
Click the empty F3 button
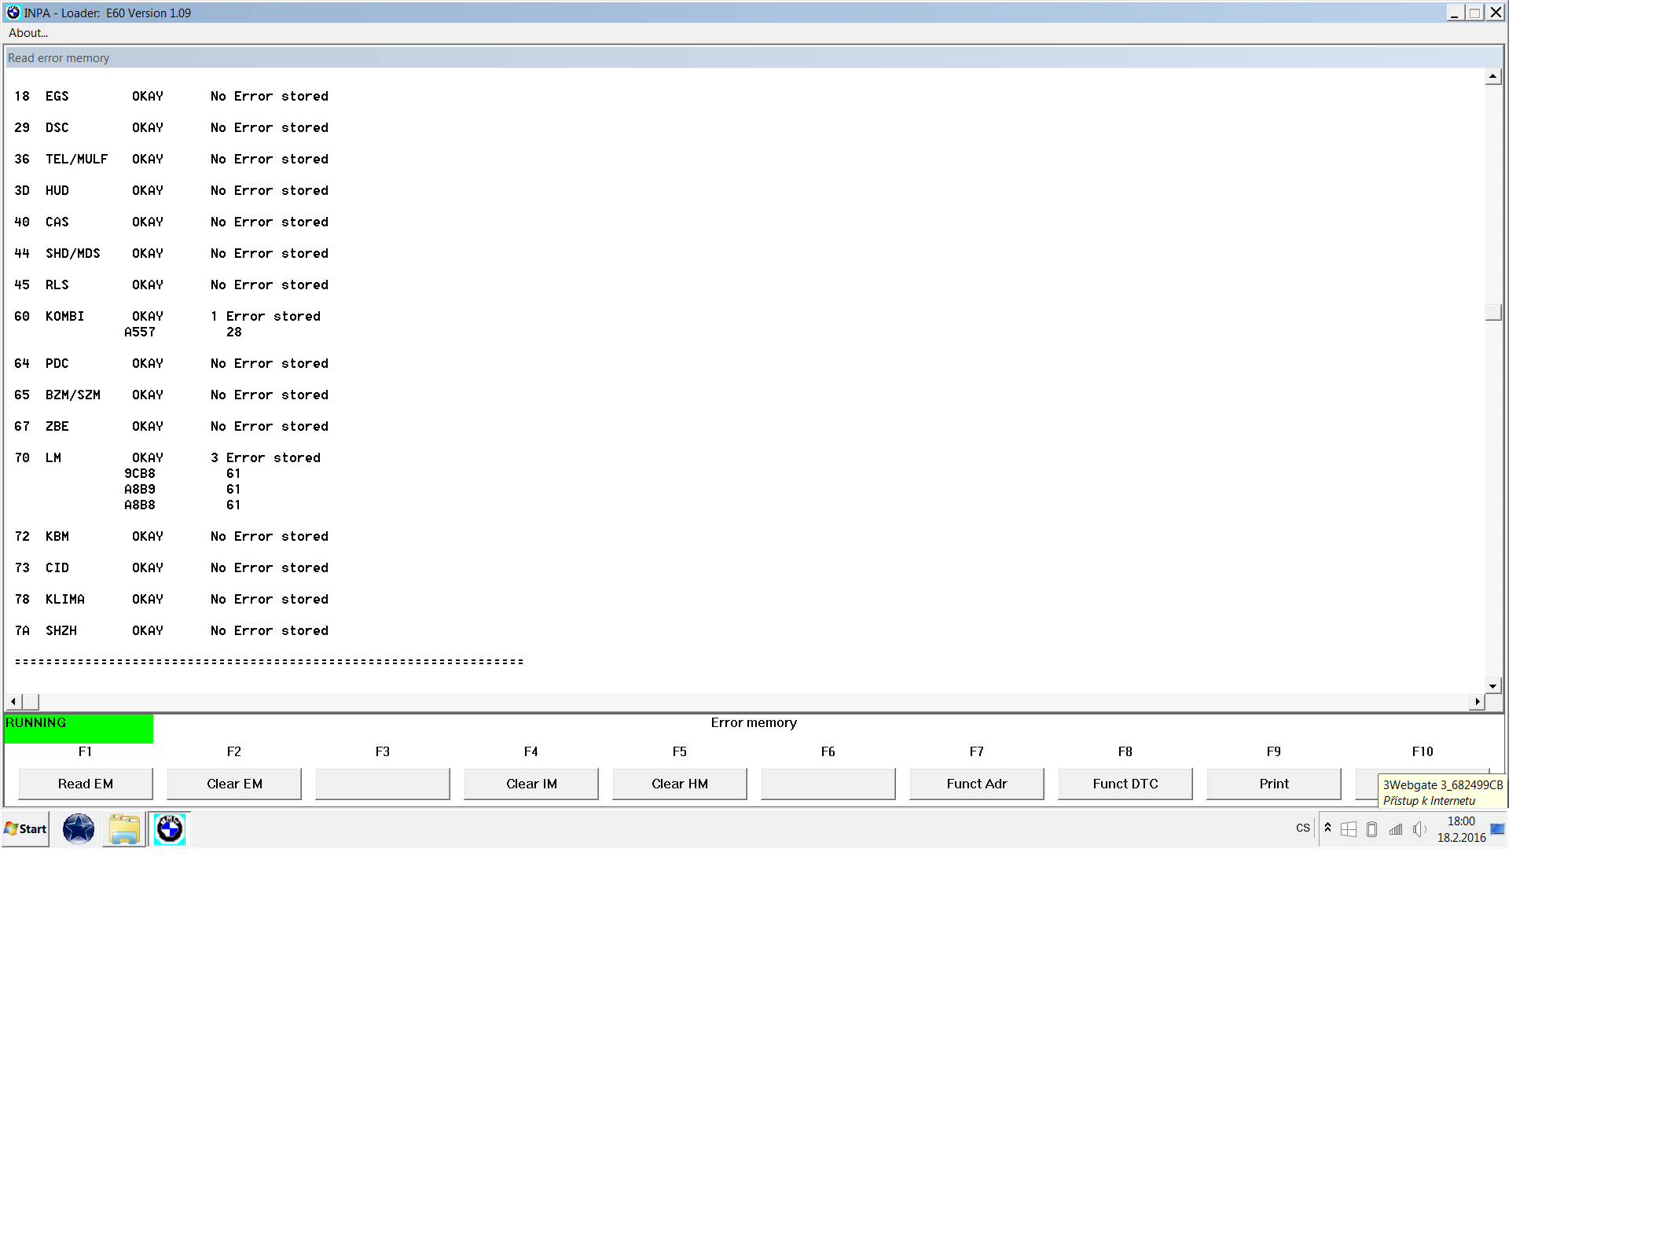[x=383, y=784]
